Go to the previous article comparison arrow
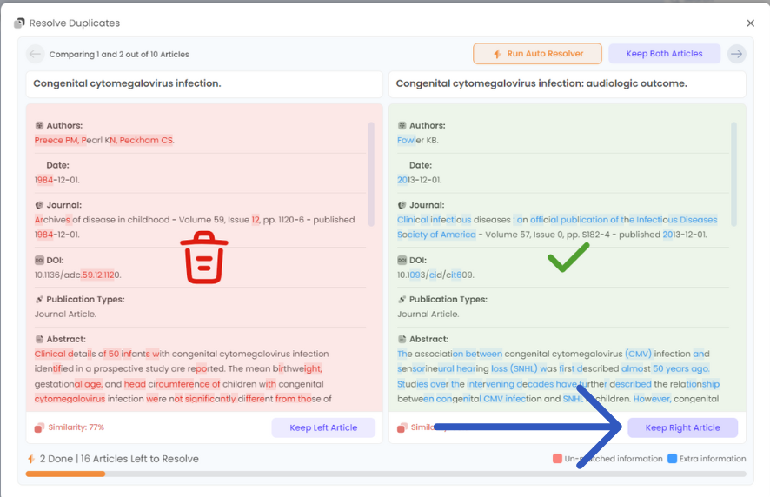The height and width of the screenshot is (497, 770). point(36,54)
